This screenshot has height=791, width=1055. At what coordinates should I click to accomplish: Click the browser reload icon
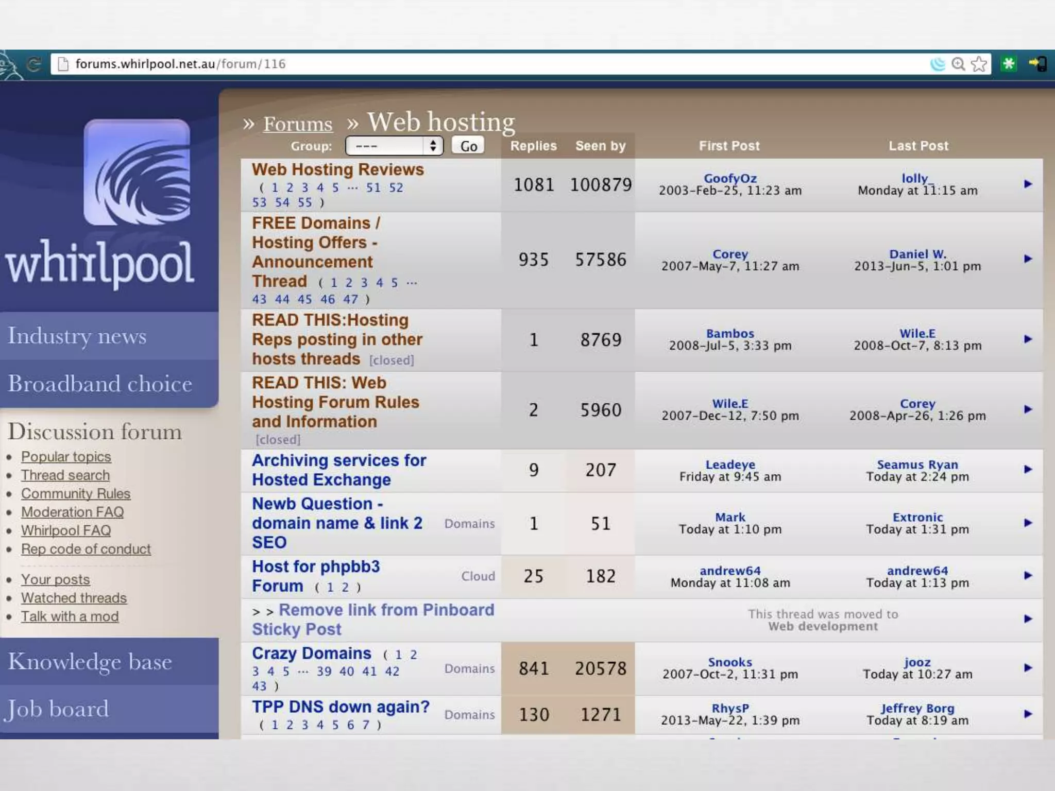coord(34,64)
